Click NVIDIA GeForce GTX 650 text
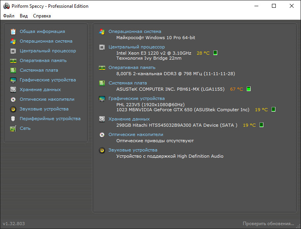Viewport: 301px width, 229px height. [183, 110]
